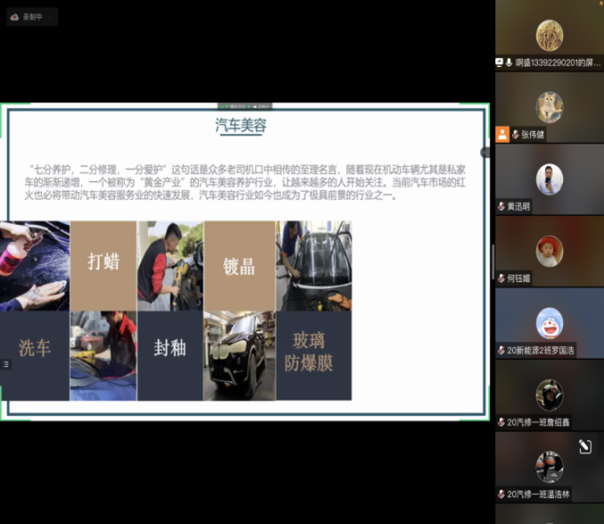Screen dimensions: 604x524
Task: Click the Doraemon avatar of 20新能源2班罗国浩
Action: point(549,323)
